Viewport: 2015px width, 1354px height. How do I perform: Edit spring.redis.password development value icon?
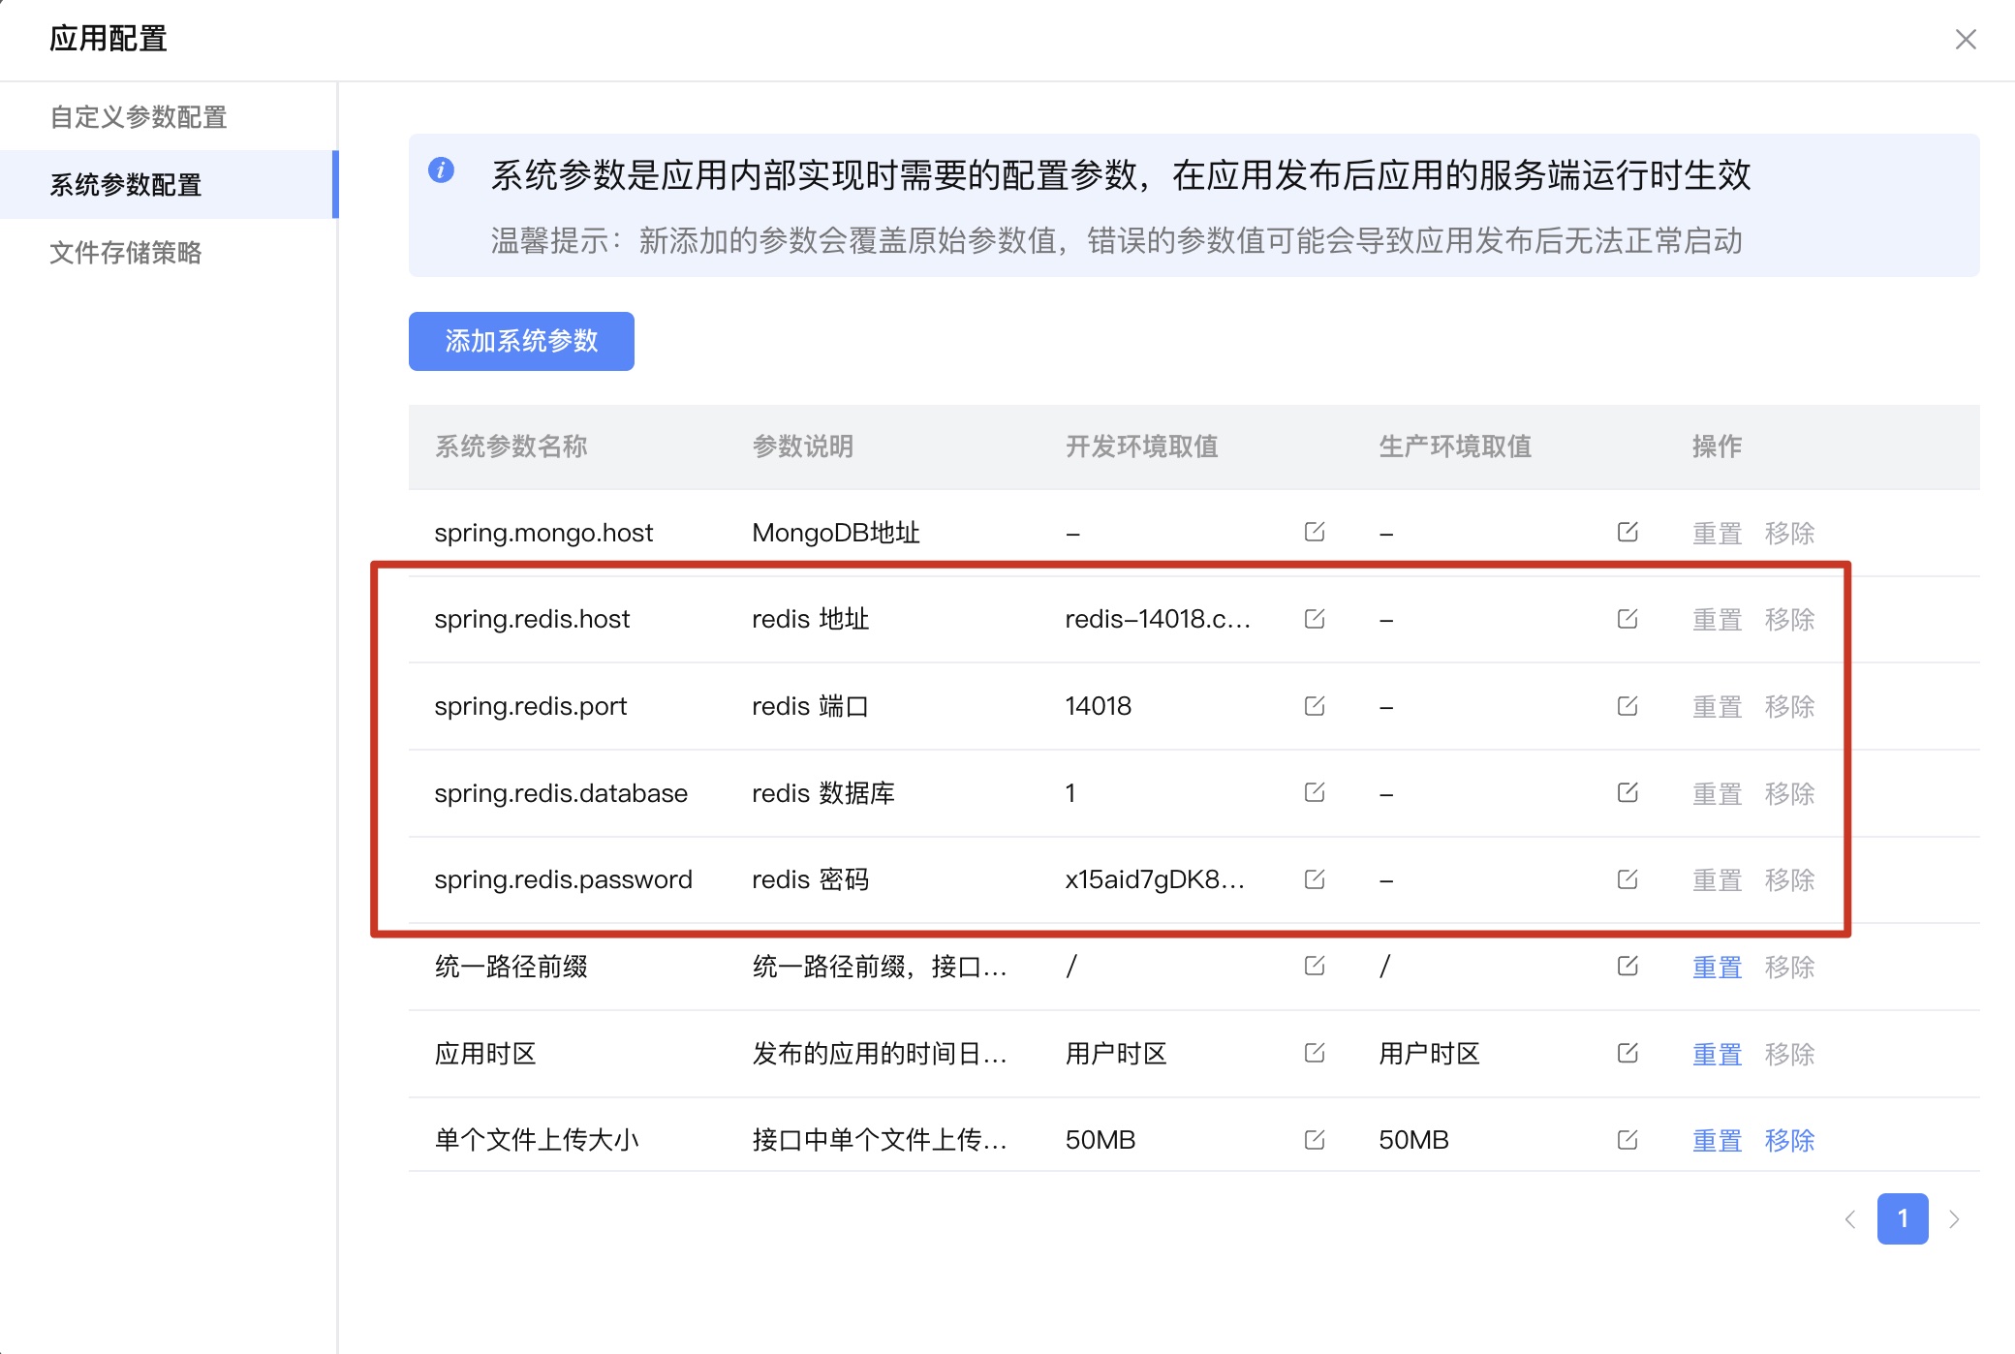[x=1314, y=879]
